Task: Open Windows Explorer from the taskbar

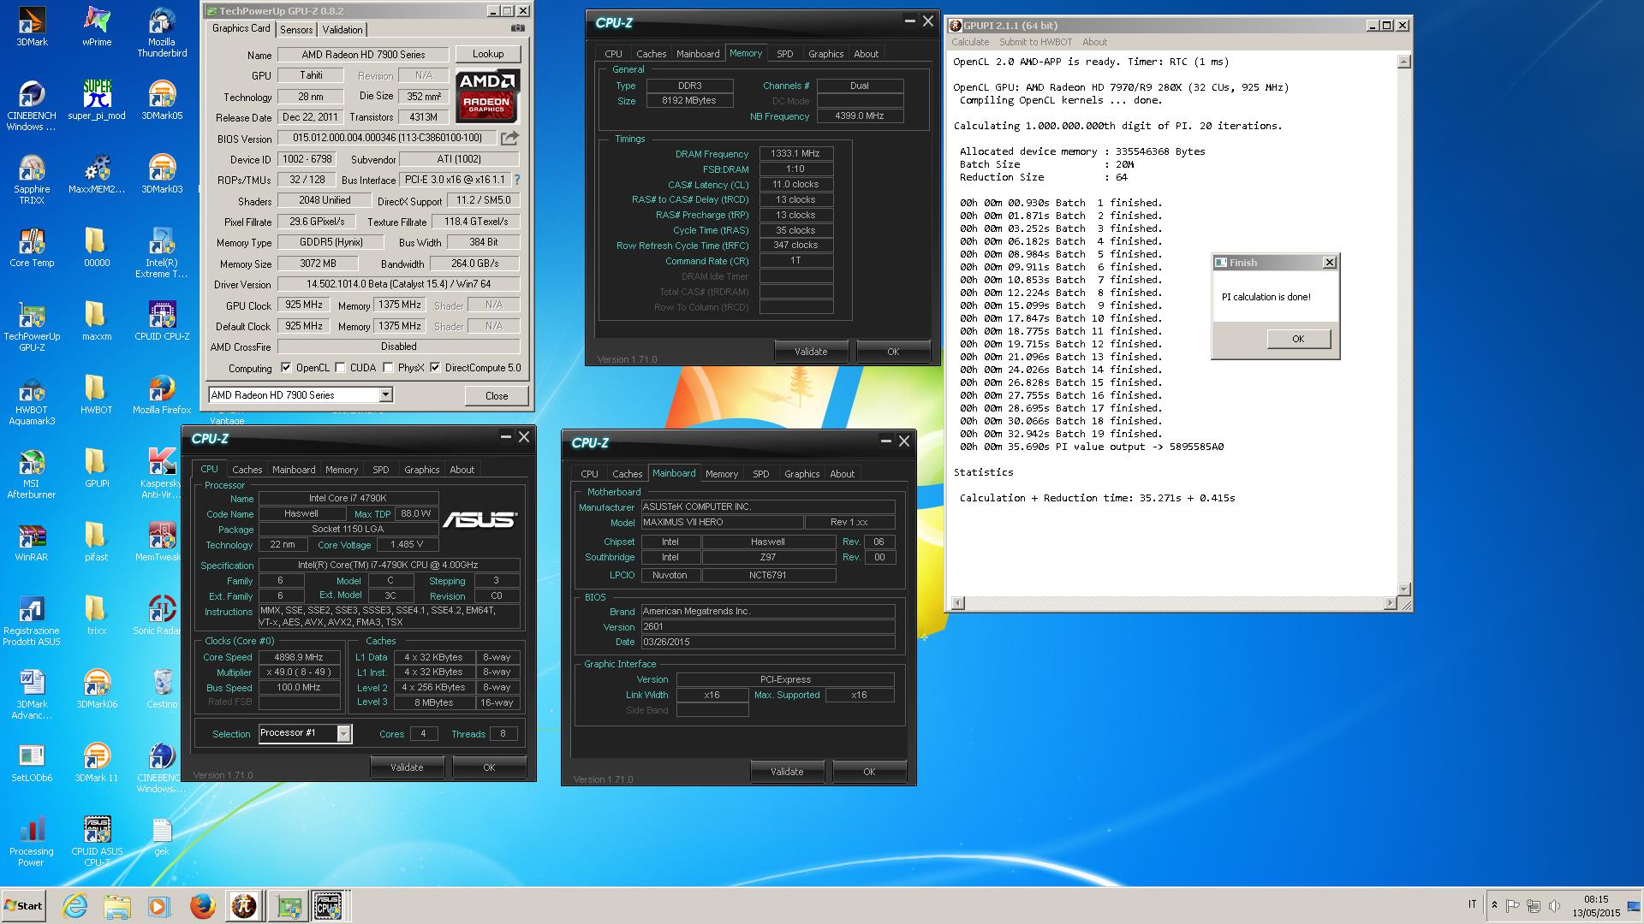Action: (x=117, y=906)
